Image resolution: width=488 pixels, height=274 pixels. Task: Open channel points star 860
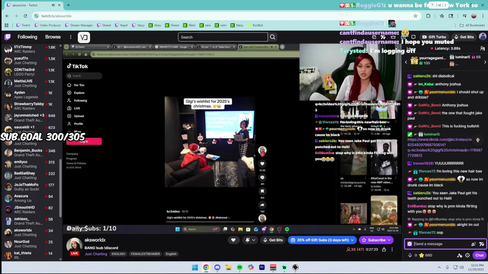[425, 255]
